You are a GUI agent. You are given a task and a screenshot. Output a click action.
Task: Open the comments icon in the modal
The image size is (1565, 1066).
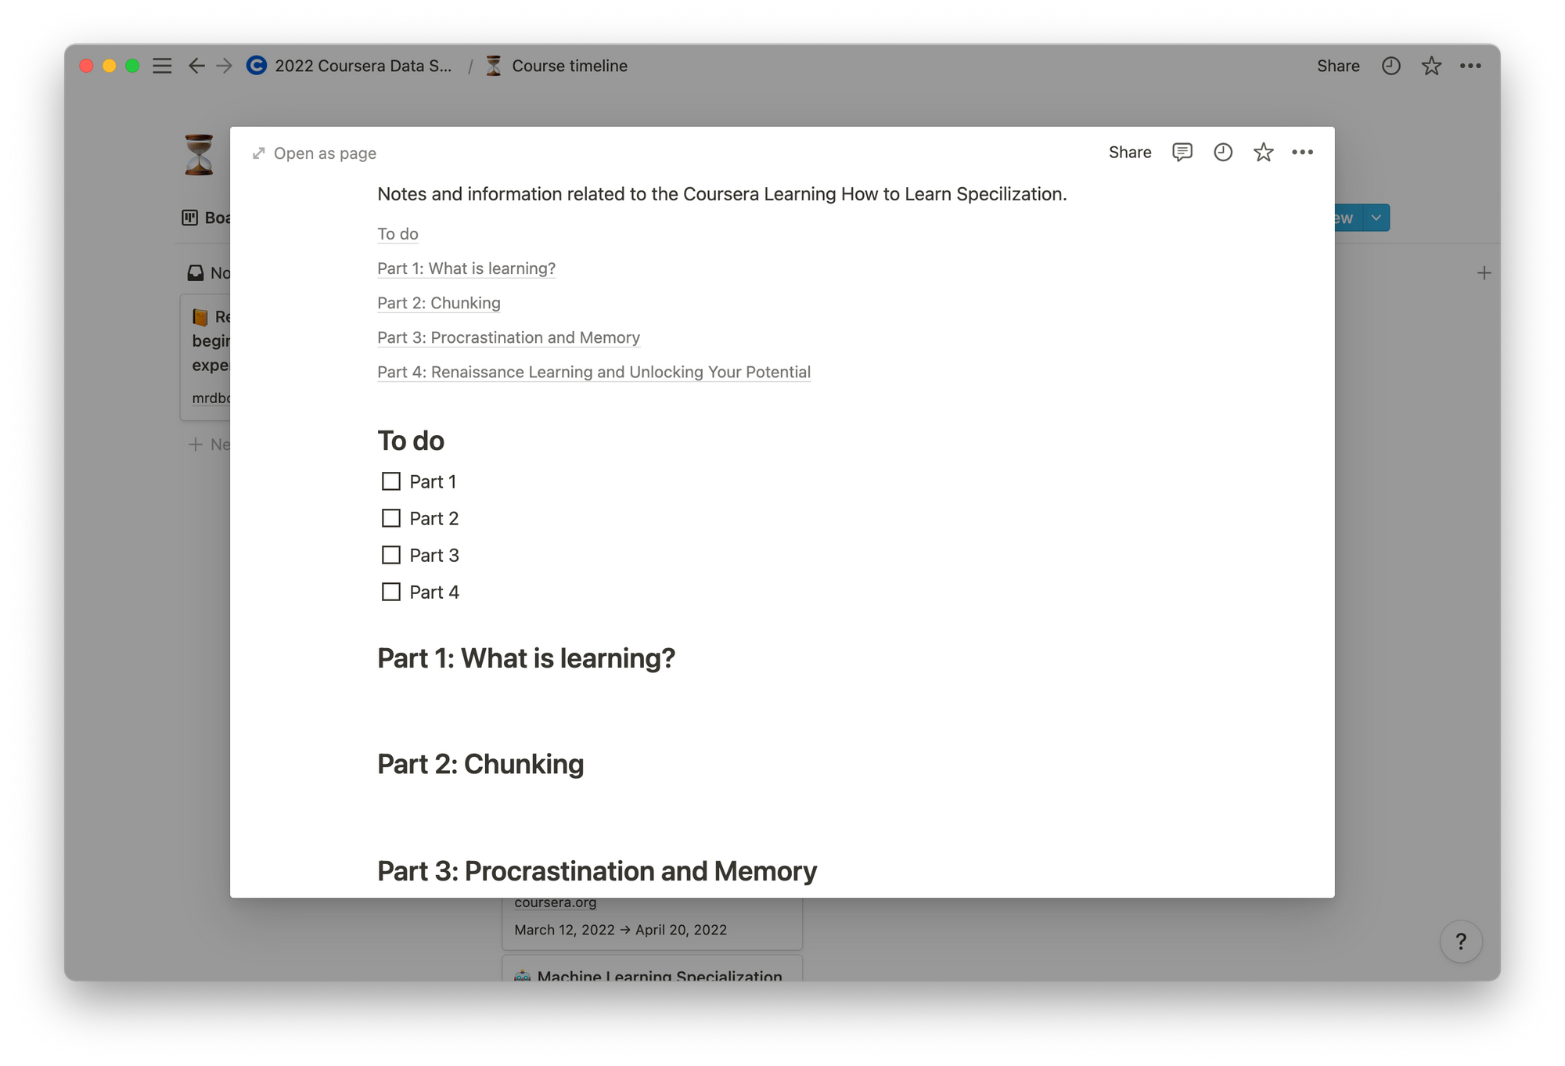pos(1182,152)
